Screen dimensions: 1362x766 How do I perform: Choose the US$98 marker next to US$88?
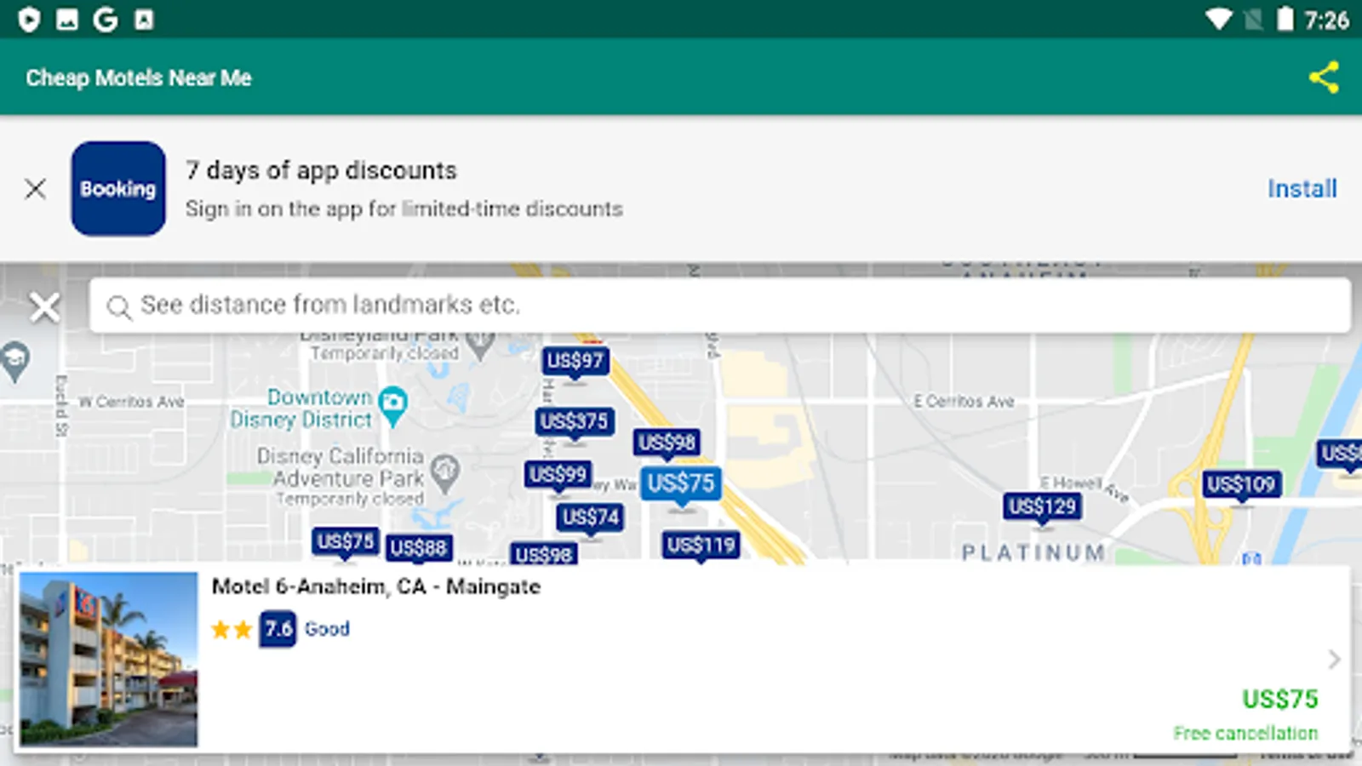(x=544, y=554)
